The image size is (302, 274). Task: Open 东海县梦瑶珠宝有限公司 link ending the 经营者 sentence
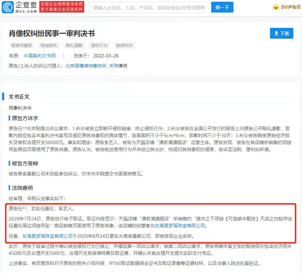[180, 226]
